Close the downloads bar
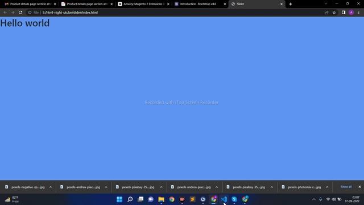Viewport: 364px width, 205px height. click(359, 187)
